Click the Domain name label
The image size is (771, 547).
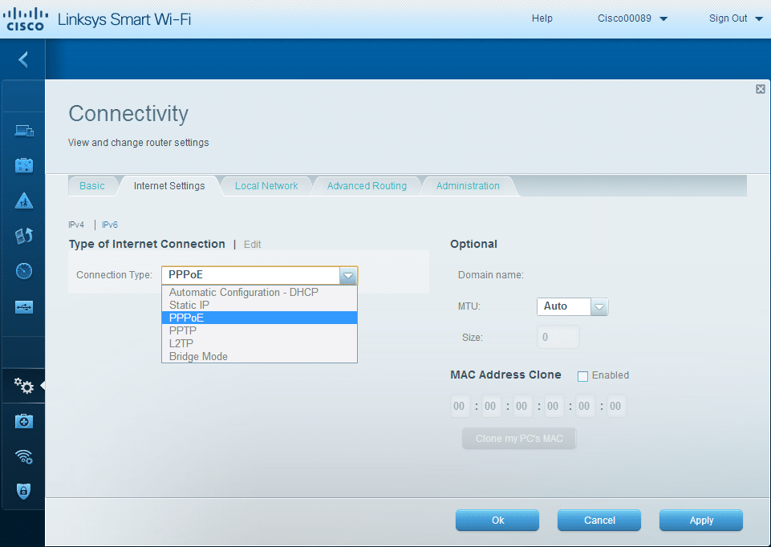[x=491, y=275]
